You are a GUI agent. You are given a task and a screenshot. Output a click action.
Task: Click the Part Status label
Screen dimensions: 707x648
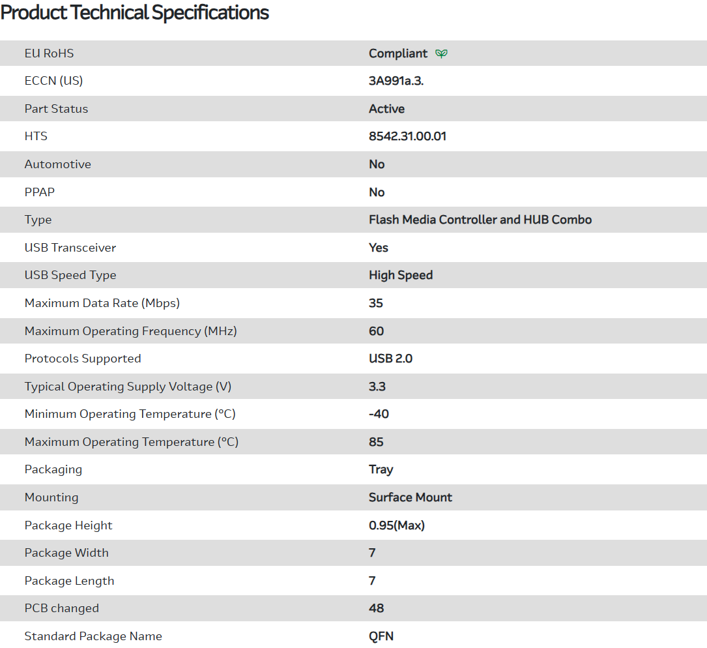pyautogui.click(x=56, y=109)
